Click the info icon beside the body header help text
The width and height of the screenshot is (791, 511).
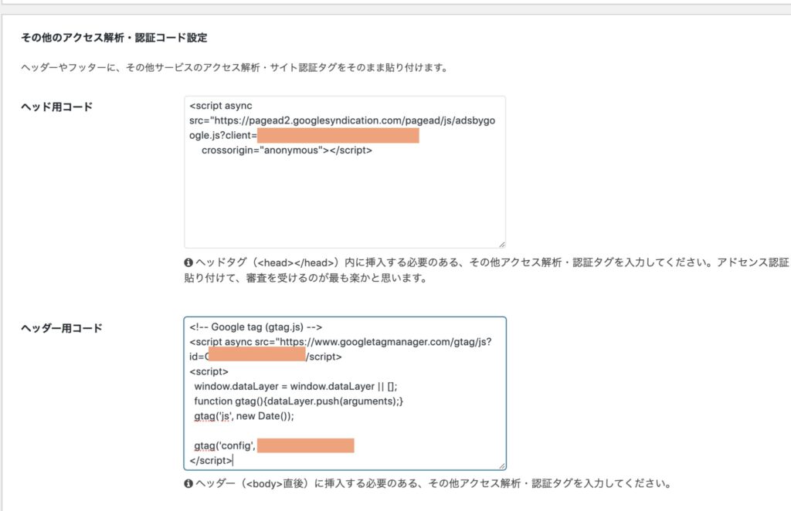tap(188, 484)
